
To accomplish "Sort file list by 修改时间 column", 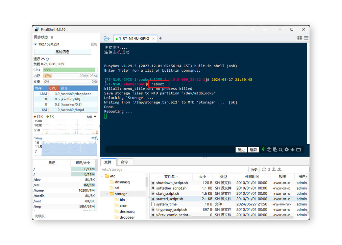I will click(x=252, y=176).
